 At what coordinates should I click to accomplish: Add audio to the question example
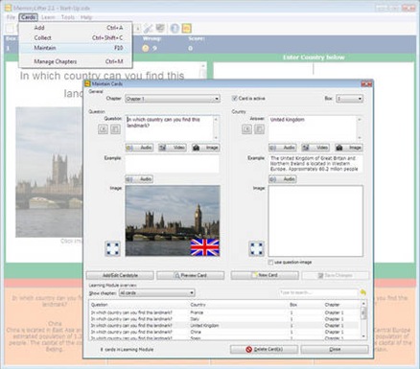[139, 179]
